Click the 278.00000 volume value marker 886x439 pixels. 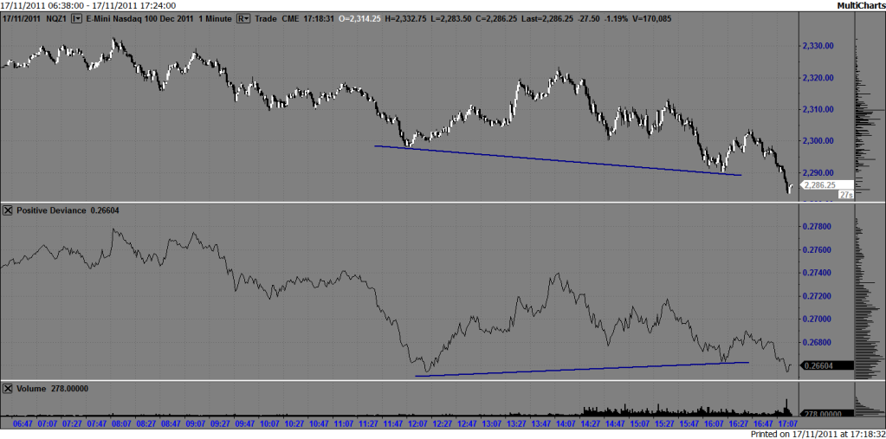pos(820,414)
